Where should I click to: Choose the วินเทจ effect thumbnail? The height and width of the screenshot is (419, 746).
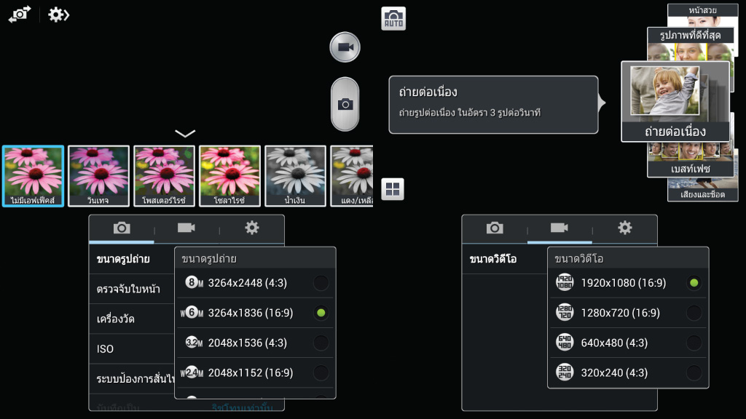98,176
